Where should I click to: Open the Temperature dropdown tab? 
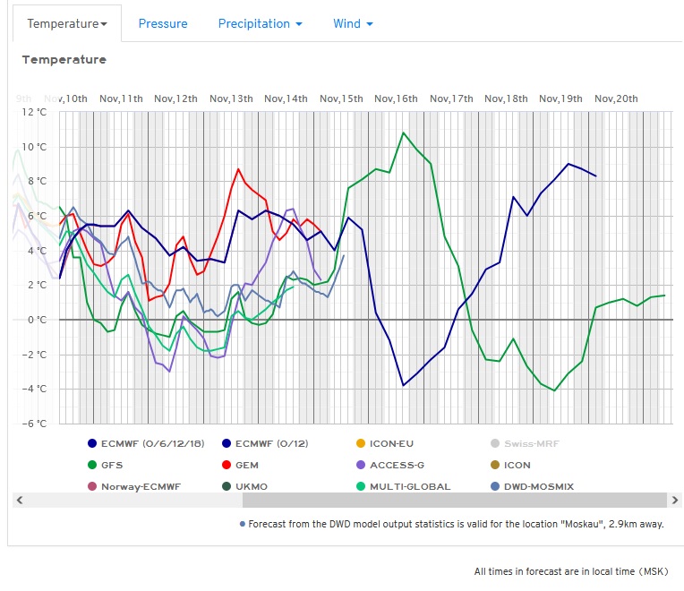click(x=67, y=24)
